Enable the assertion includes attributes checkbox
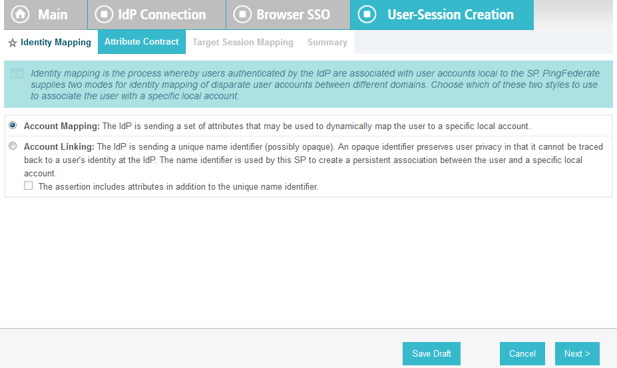The width and height of the screenshot is (617, 368). [x=28, y=186]
